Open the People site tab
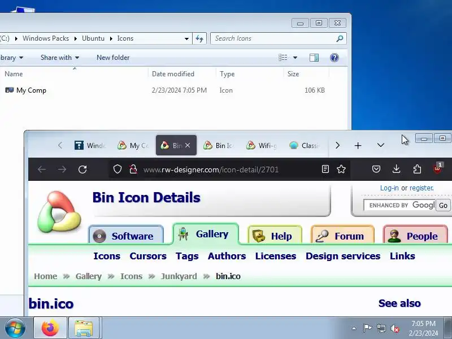 pos(415,236)
